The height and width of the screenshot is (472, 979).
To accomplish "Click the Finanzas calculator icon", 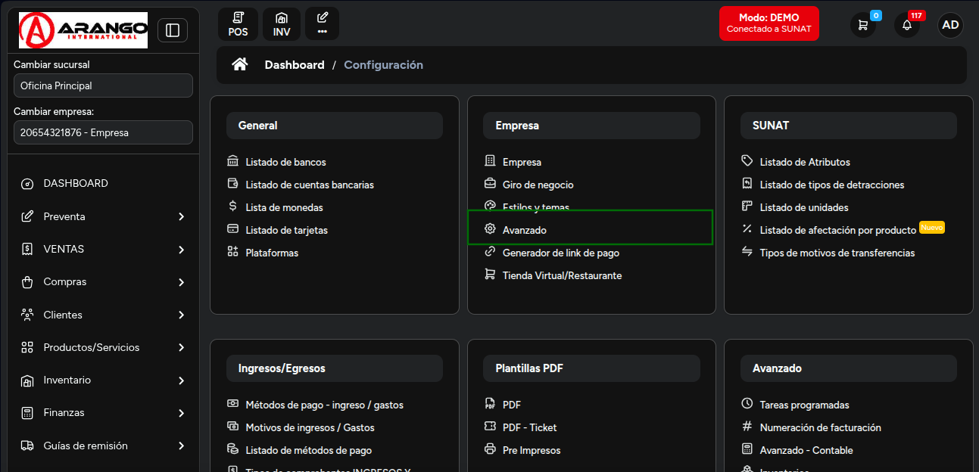I will 27,413.
